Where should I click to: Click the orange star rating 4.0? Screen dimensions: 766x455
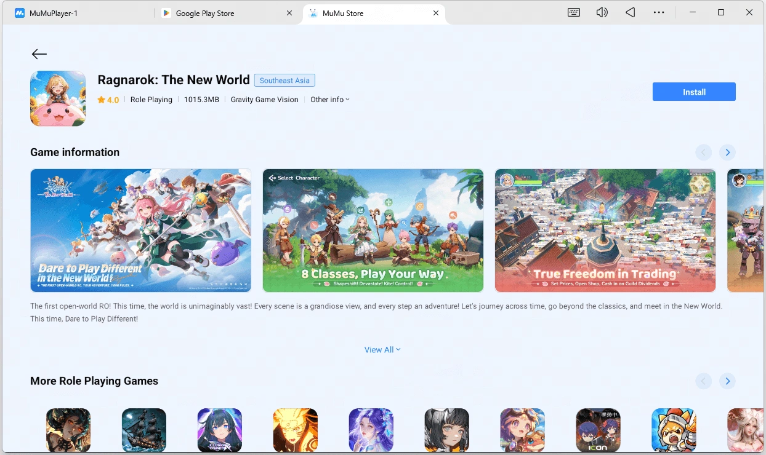click(x=108, y=100)
